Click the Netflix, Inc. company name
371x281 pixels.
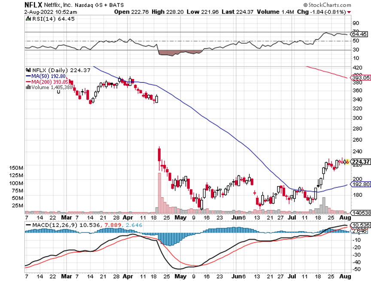pos(58,5)
